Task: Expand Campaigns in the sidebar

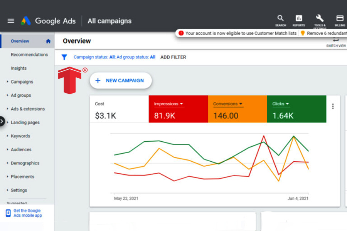Action: [22, 82]
